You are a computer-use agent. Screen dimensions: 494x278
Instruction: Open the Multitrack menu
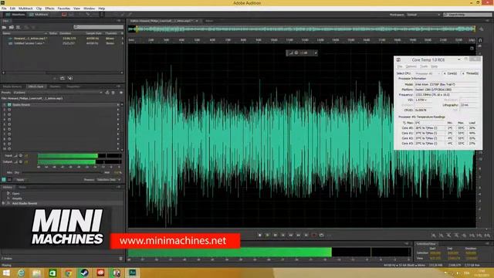(x=25, y=8)
